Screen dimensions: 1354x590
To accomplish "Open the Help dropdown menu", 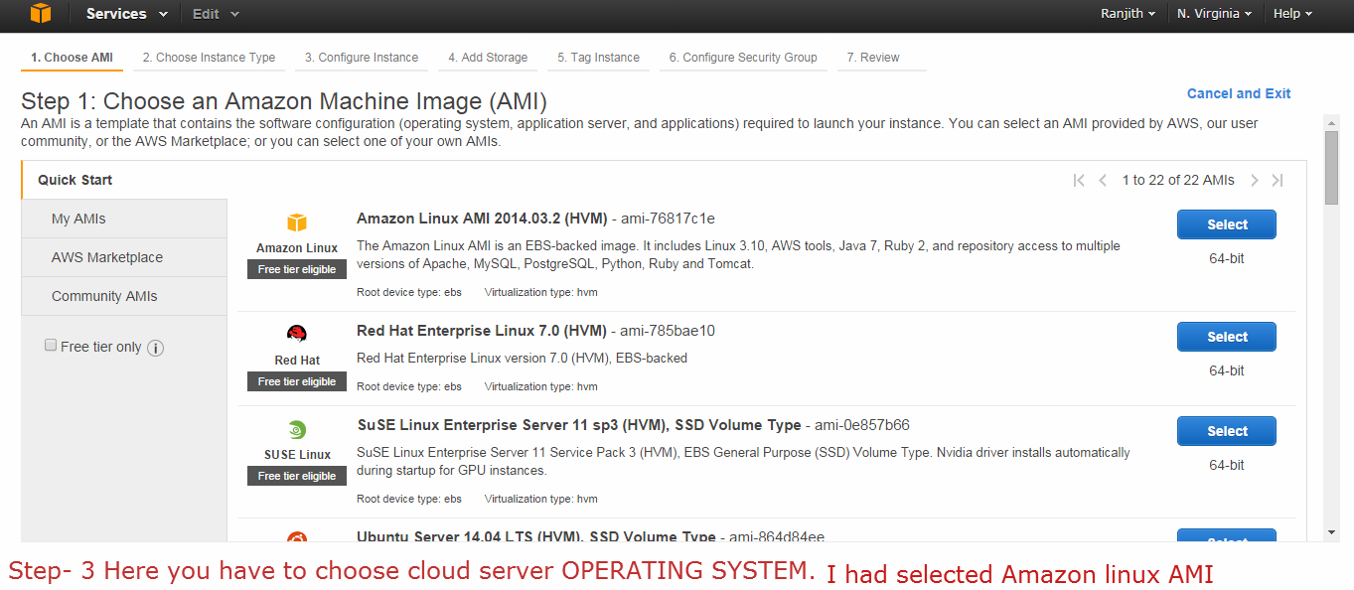I will 1292,14.
